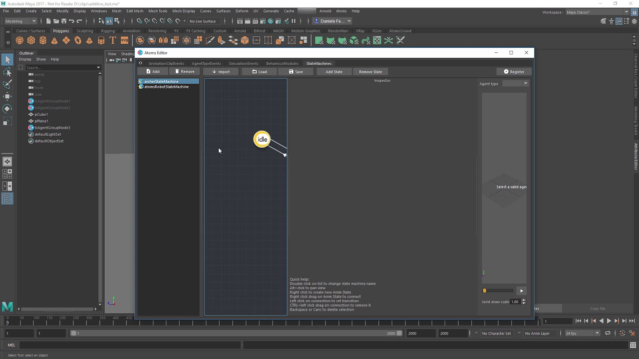Click the Save button in Atoms Editor

pyautogui.click(x=296, y=72)
